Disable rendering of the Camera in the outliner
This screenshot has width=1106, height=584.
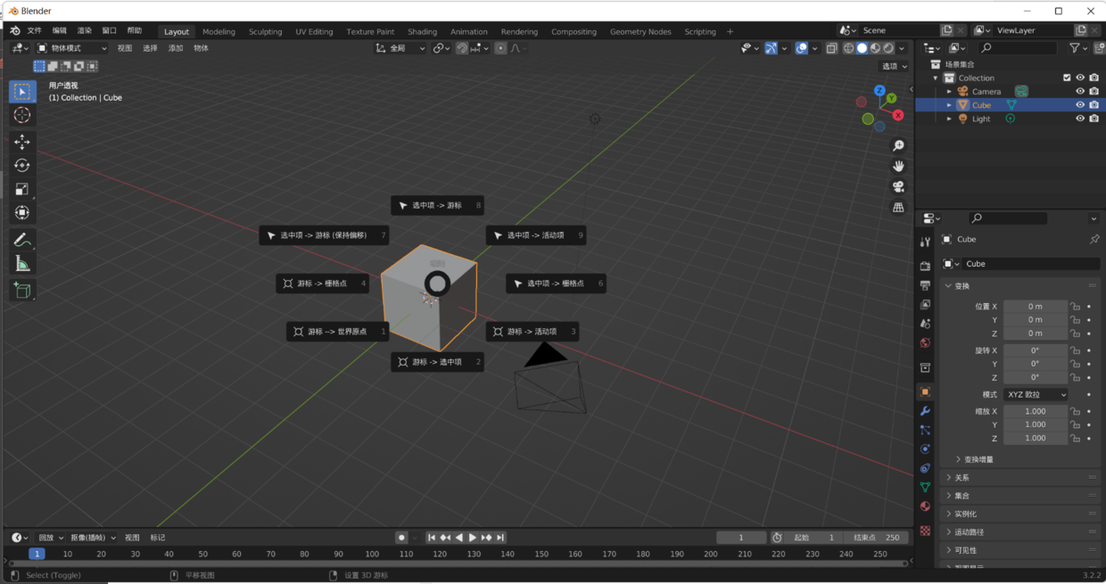(x=1094, y=90)
